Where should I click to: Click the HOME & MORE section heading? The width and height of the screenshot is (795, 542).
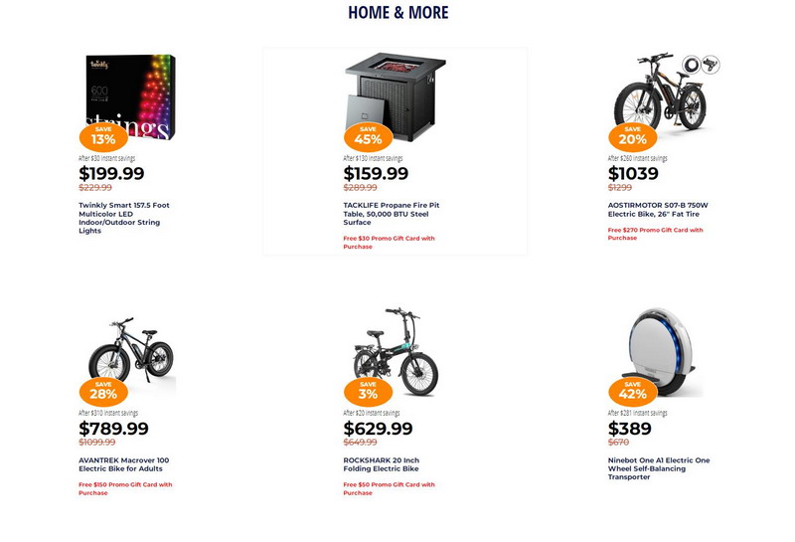point(397,13)
